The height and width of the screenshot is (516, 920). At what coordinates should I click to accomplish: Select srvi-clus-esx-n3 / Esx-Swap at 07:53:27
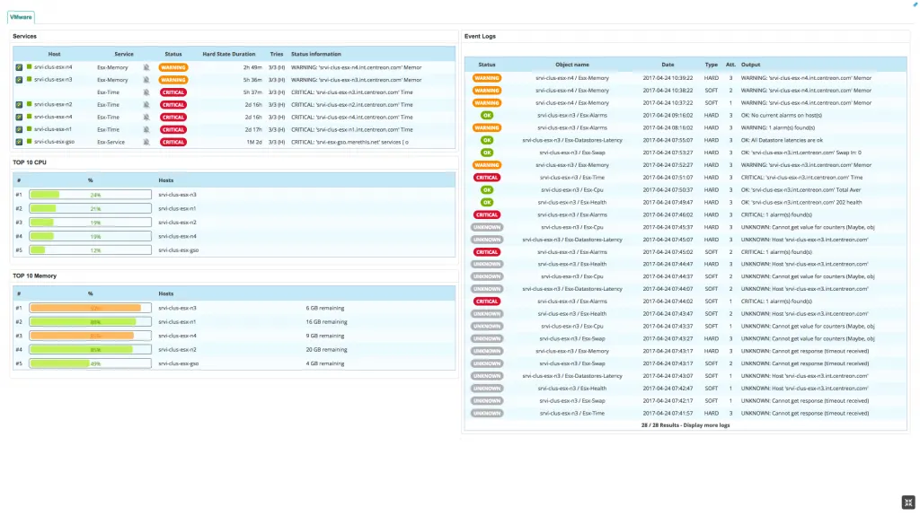click(x=572, y=153)
